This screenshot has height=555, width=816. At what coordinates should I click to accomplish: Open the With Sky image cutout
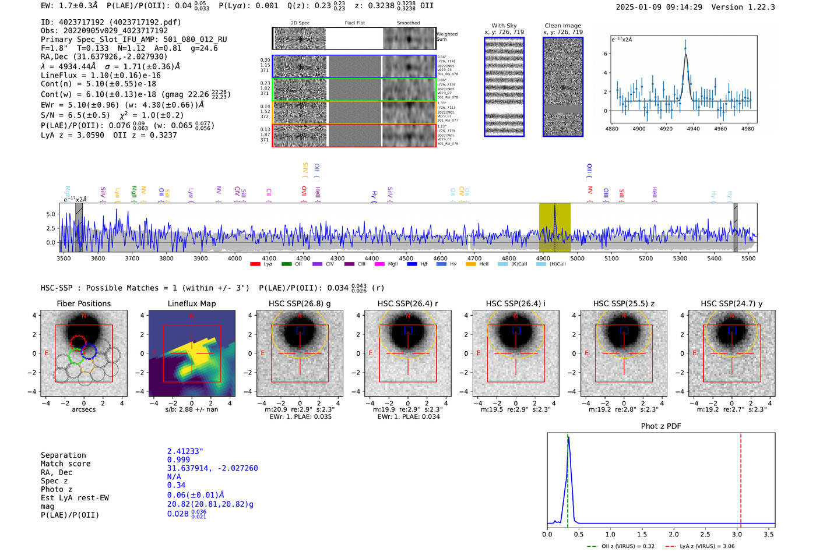coord(504,87)
